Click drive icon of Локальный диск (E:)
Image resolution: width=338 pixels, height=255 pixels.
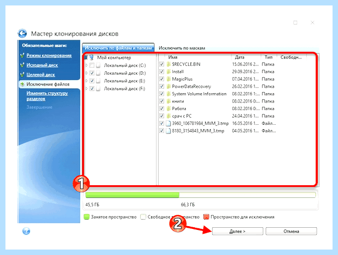[x=98, y=81]
